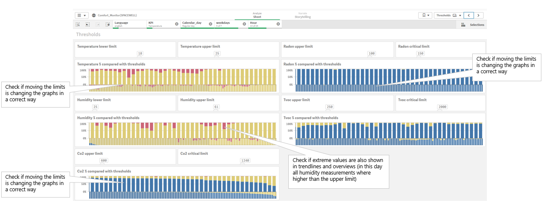Screen dimensions: 546x203
Task: Open the Thresholds sheet selector dropdown
Action: click(449, 15)
